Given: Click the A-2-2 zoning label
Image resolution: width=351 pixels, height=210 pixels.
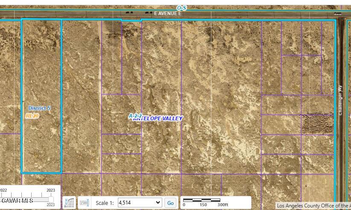Looking at the screenshot, I should [135, 115].
